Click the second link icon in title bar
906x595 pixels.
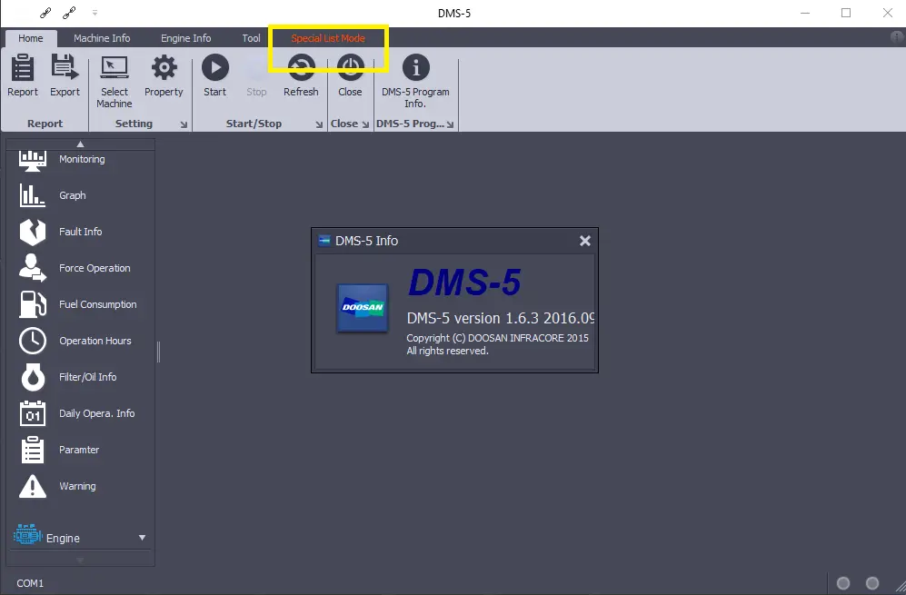point(69,12)
